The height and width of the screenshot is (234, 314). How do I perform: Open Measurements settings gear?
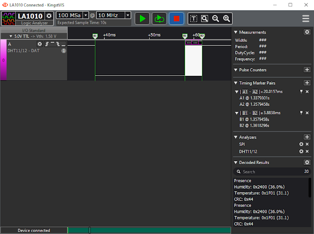(307, 32)
